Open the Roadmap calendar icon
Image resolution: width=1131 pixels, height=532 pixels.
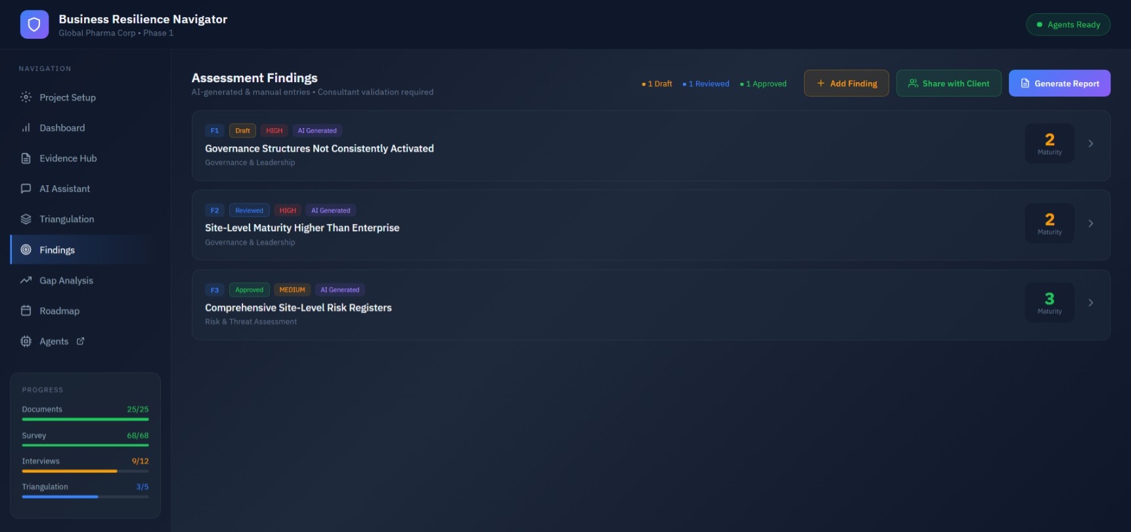[26, 311]
